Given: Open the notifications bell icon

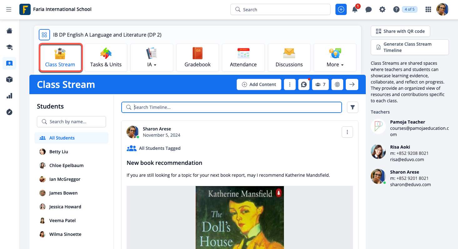Looking at the screenshot, I should (355, 9).
